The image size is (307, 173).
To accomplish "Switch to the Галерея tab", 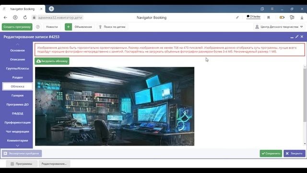I will click(x=17, y=96).
